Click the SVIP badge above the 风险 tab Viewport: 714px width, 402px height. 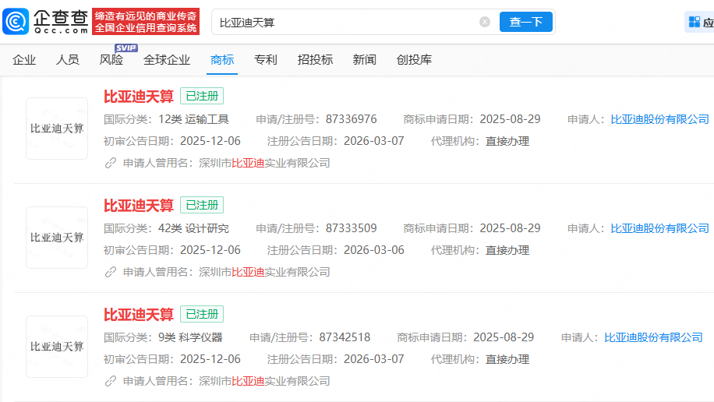[125, 48]
